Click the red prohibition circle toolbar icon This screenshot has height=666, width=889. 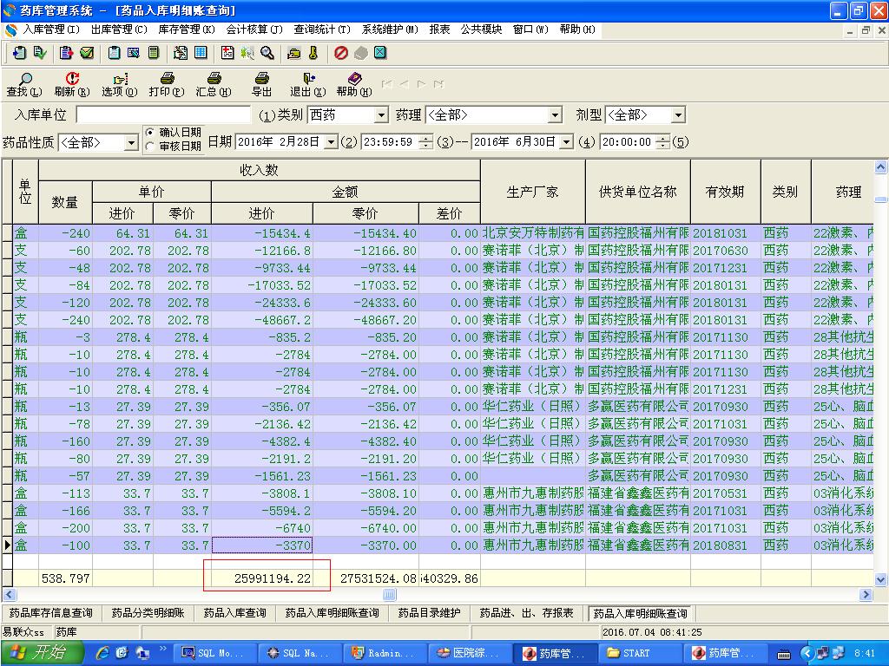point(340,53)
